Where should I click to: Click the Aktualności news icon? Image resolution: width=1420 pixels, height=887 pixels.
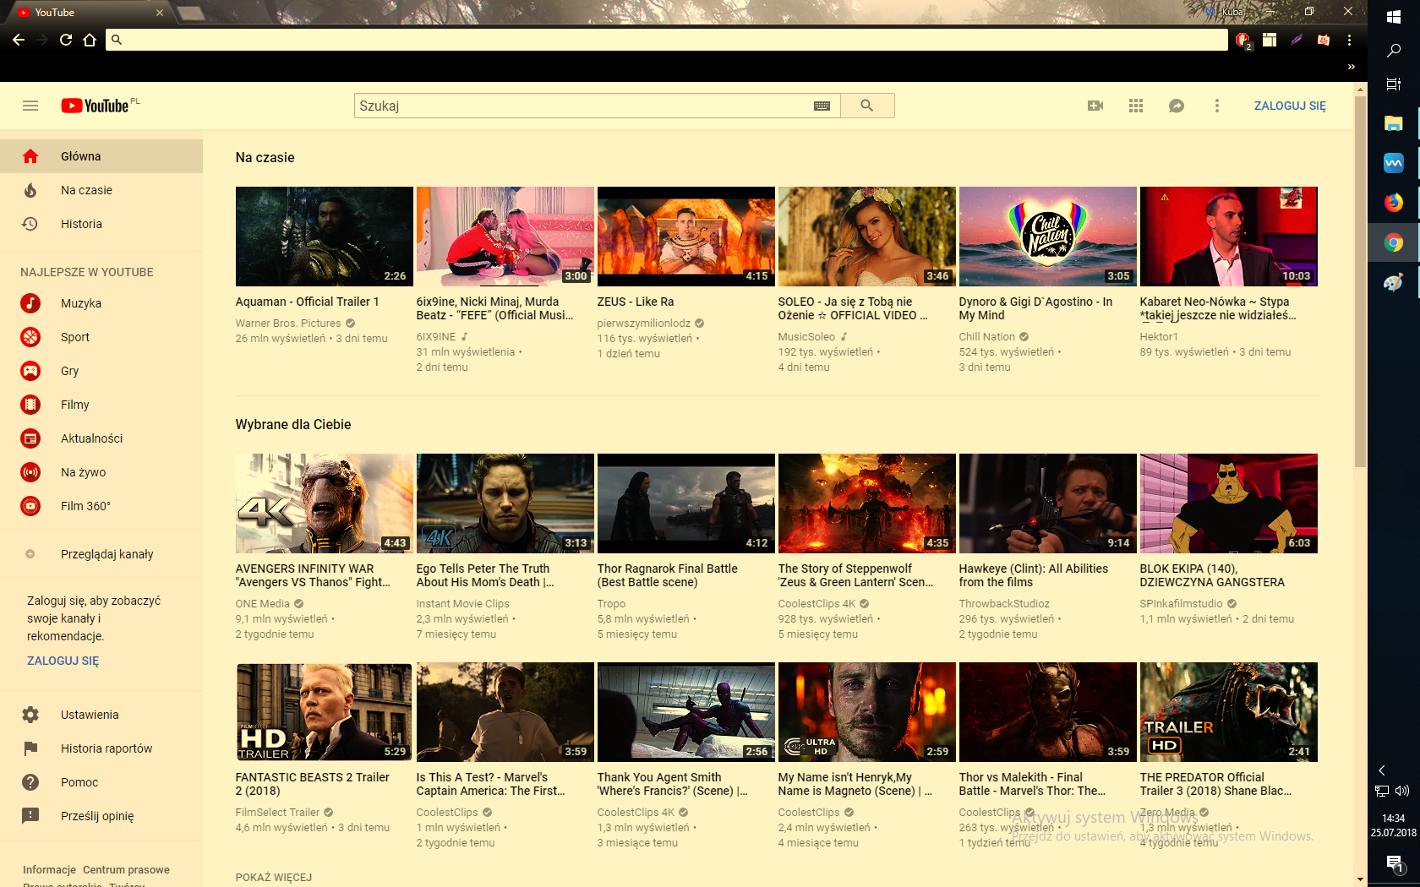[x=30, y=438]
